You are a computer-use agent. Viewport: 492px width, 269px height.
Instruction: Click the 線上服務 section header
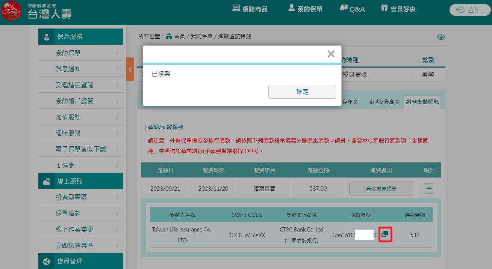81,181
